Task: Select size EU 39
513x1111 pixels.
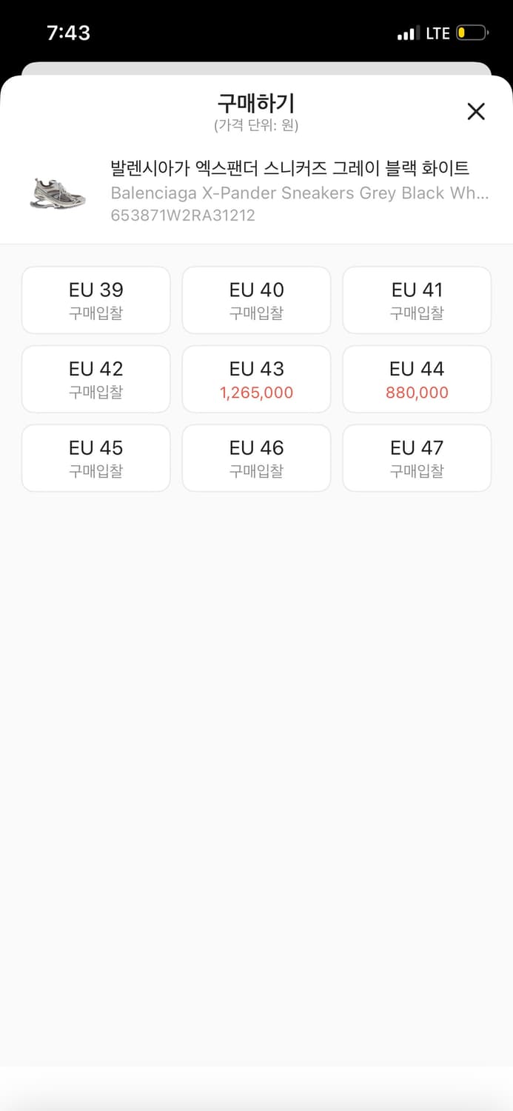Action: tap(95, 299)
